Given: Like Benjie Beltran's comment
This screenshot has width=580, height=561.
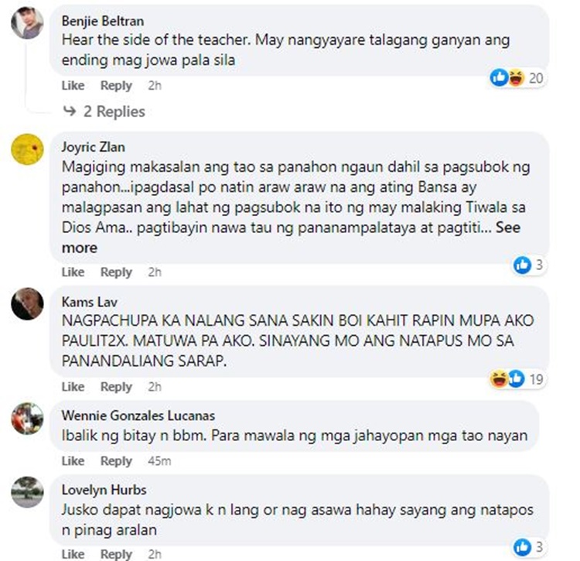Looking at the screenshot, I should [x=73, y=85].
